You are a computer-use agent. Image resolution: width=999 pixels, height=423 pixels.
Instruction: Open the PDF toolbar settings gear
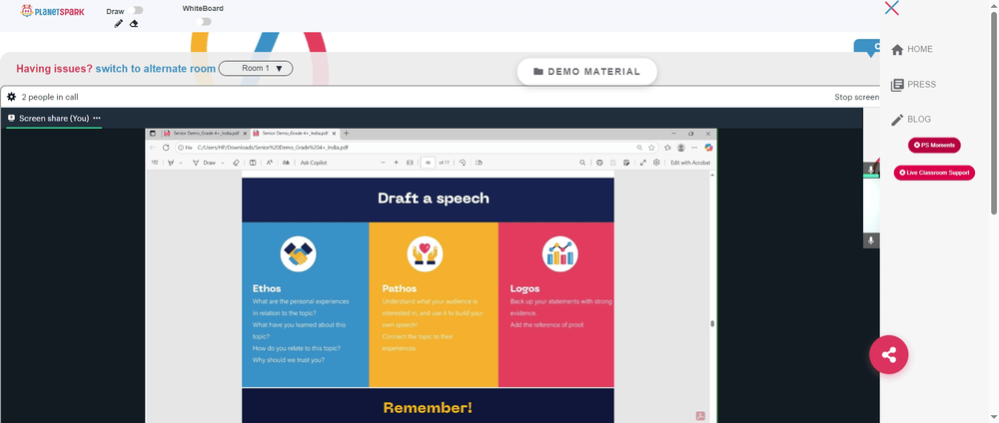coord(656,163)
